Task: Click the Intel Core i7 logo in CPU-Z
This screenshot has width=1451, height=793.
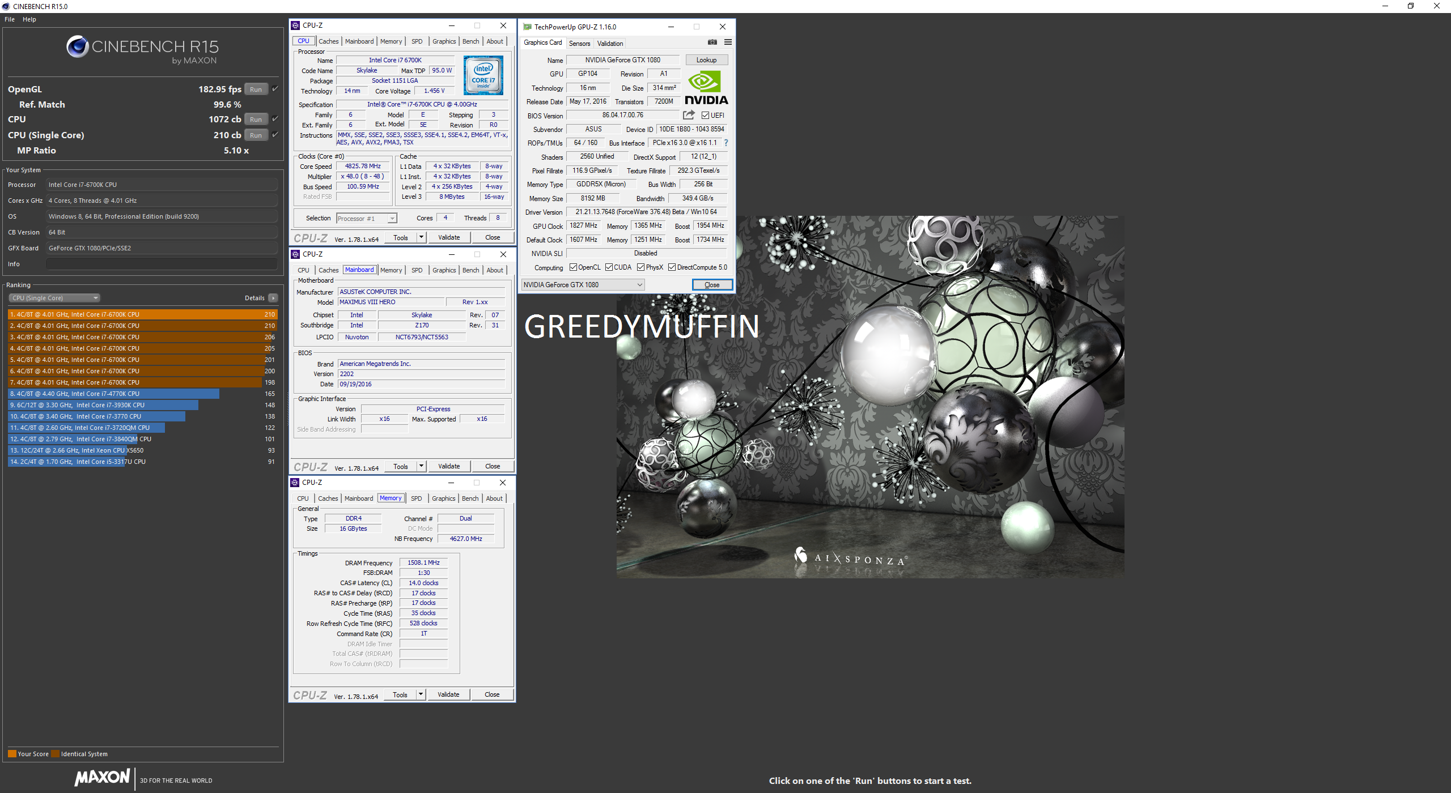Action: click(x=483, y=76)
